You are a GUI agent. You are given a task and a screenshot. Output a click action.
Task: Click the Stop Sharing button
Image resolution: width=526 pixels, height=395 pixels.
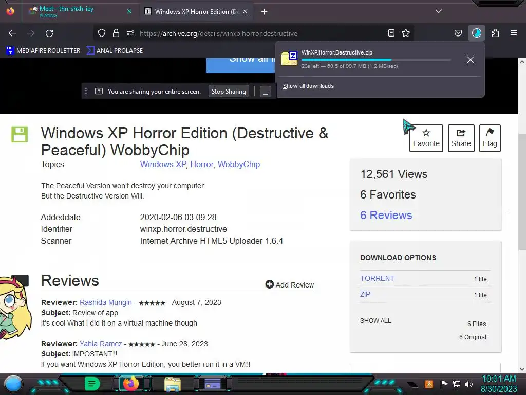pos(229,92)
